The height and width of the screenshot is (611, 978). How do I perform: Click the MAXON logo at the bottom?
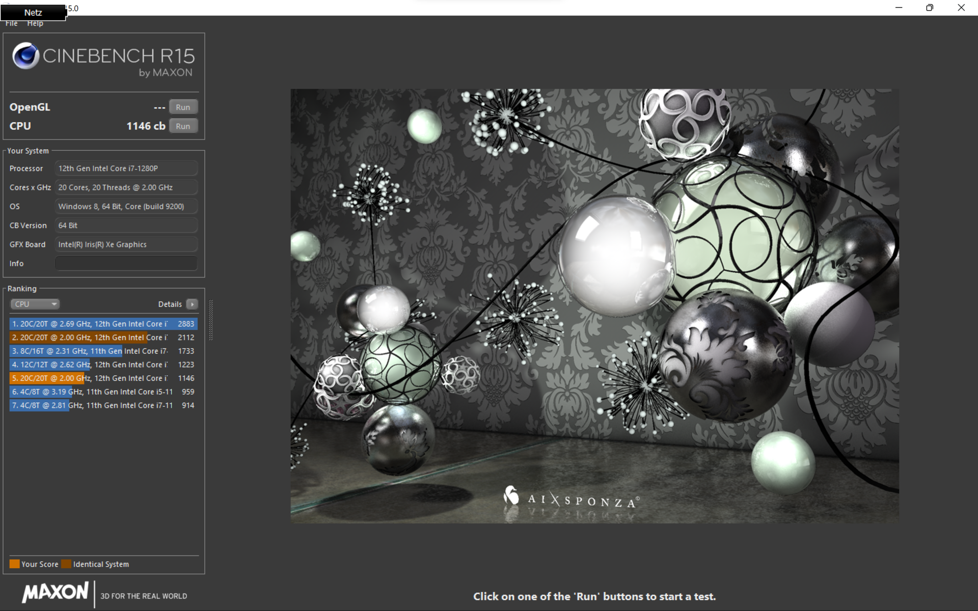click(56, 592)
